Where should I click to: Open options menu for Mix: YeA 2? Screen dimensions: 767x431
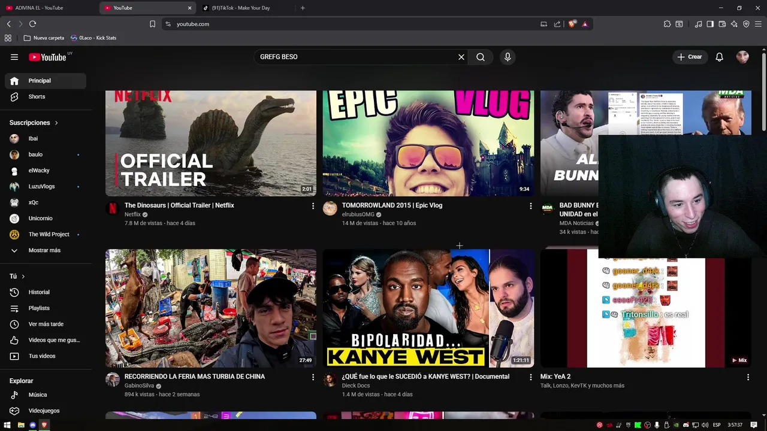(748, 377)
